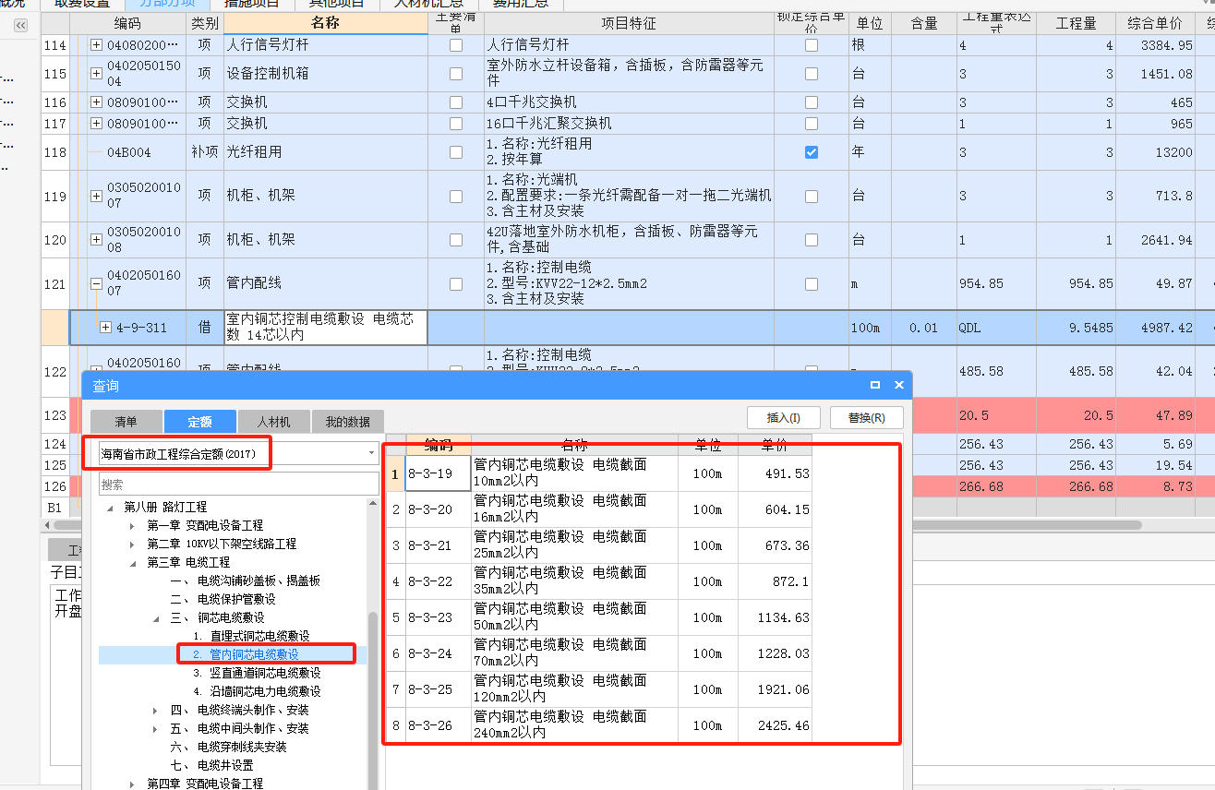The height and width of the screenshot is (790, 1215).
Task: Expand row 117 16口千兆汇聚交换机 plus box
Action: tap(97, 124)
